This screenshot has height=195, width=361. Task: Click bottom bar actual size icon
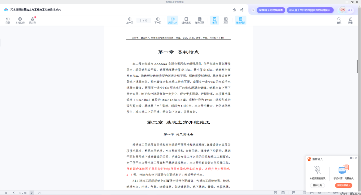[304, 193]
